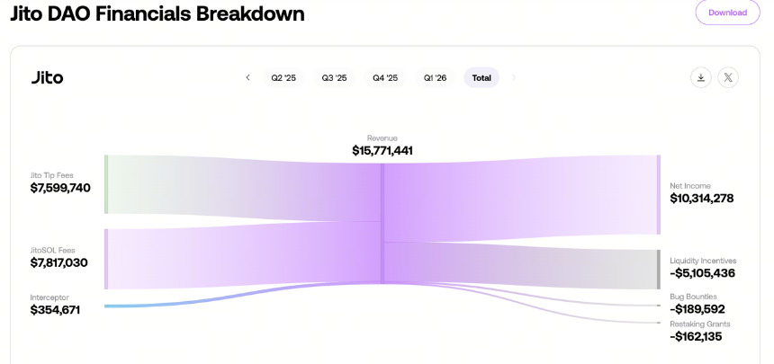Click the right chevron next to Total
The image size is (774, 364).
click(x=514, y=77)
